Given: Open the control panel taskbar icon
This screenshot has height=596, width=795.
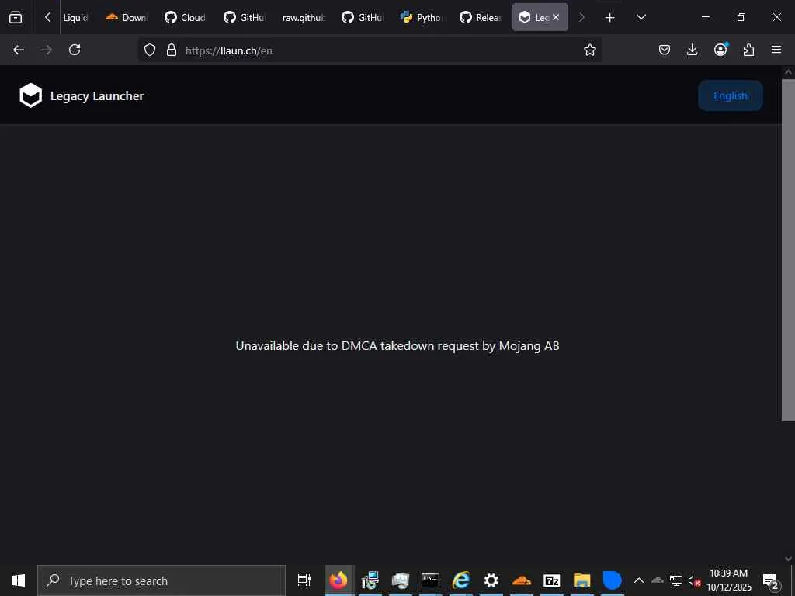Looking at the screenshot, I should tap(370, 580).
